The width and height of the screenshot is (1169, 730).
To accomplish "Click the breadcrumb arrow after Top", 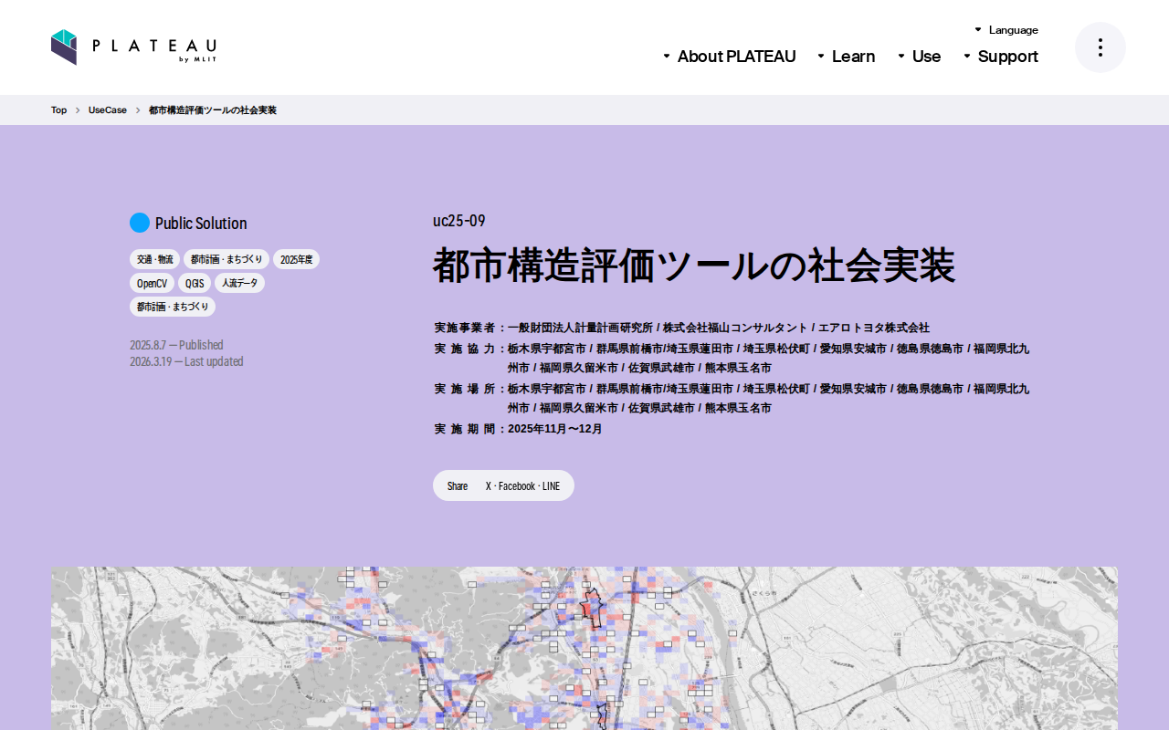I will [78, 110].
